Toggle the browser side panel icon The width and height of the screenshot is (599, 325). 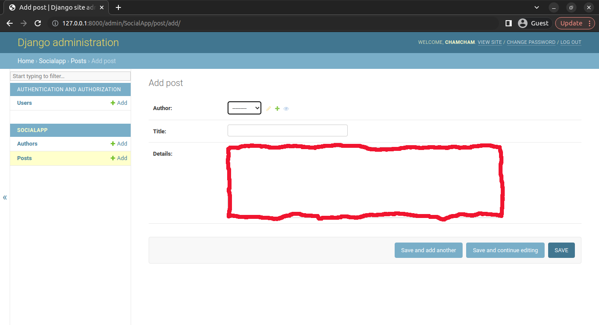pyautogui.click(x=508, y=23)
